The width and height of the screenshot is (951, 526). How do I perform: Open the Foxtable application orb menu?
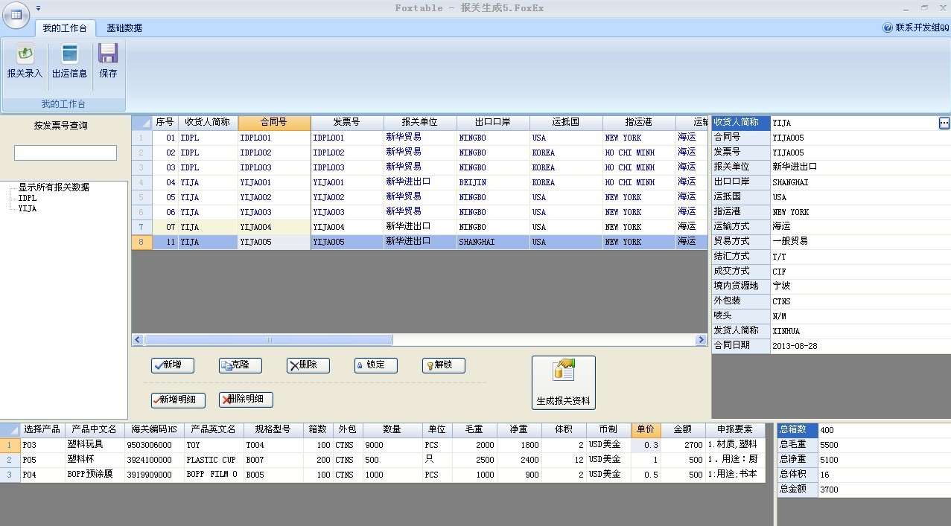click(16, 15)
